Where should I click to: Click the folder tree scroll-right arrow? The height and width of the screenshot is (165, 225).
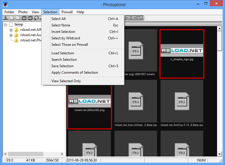click(x=62, y=154)
